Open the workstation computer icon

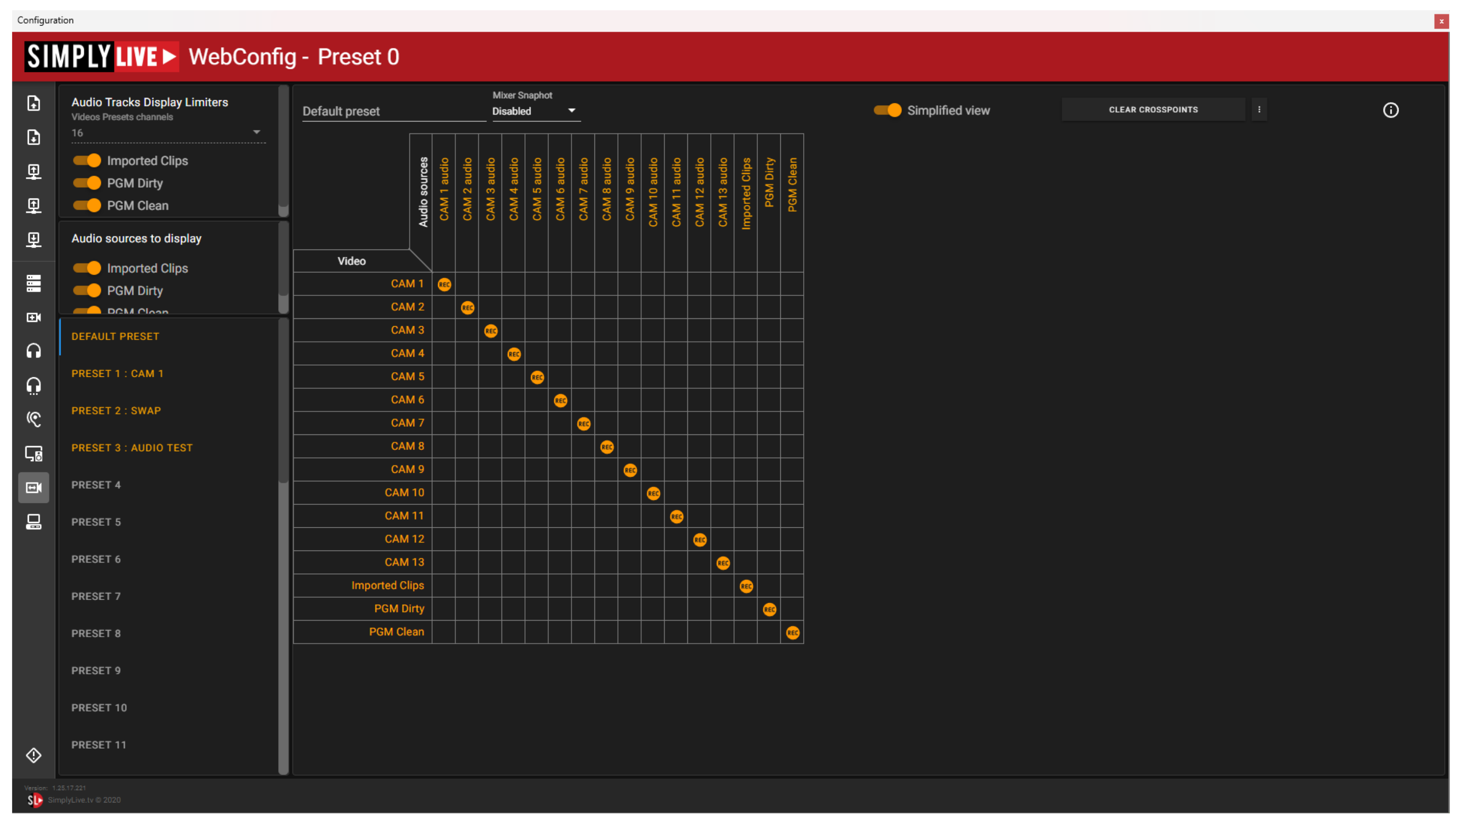(34, 522)
